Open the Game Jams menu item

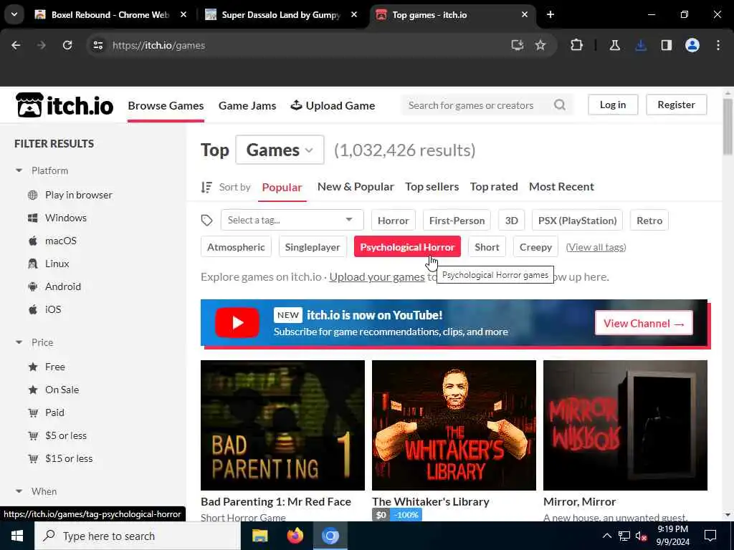point(247,106)
